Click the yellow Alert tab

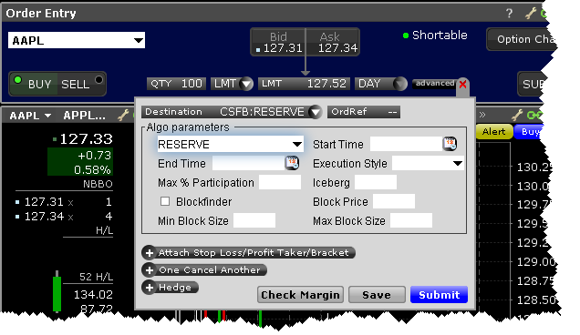click(x=493, y=132)
